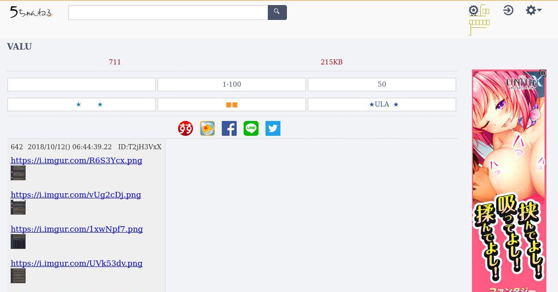This screenshot has width=558, height=292.
Task: Click post number 642
Action: 17,147
